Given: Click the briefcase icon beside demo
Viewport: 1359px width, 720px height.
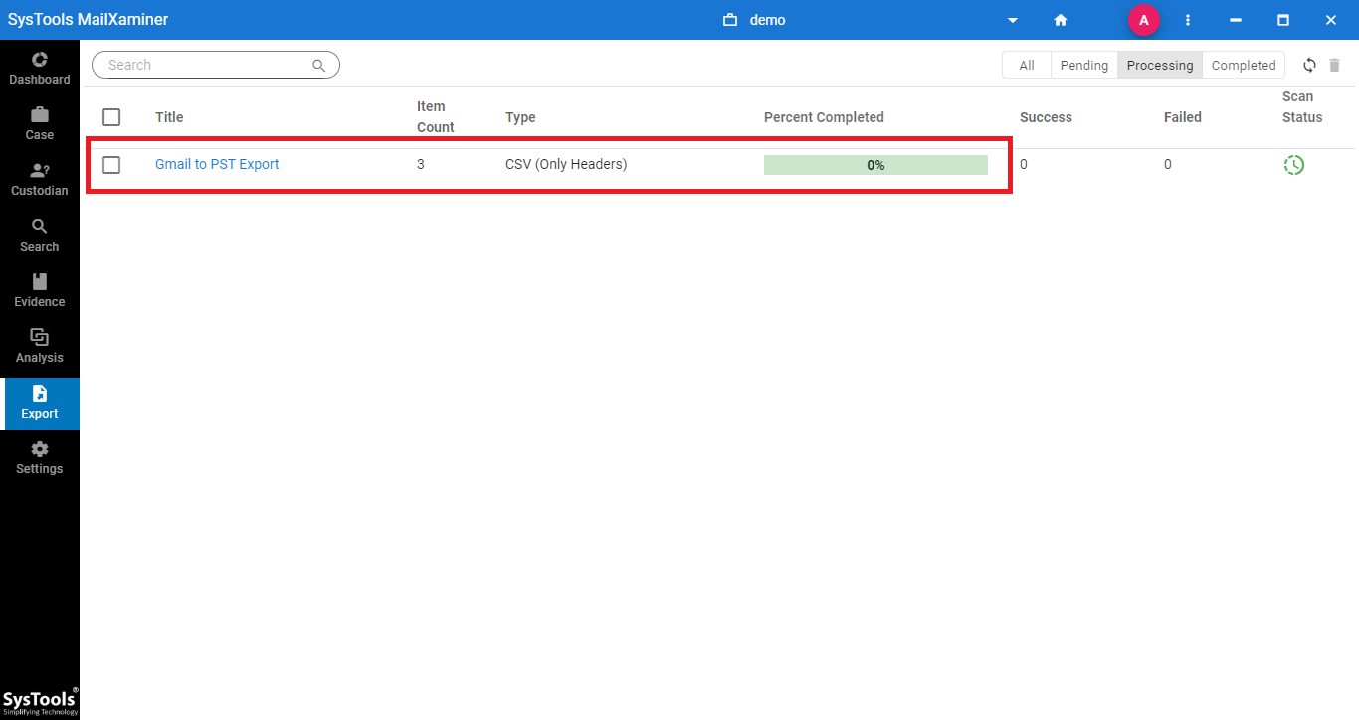Looking at the screenshot, I should click(x=730, y=20).
